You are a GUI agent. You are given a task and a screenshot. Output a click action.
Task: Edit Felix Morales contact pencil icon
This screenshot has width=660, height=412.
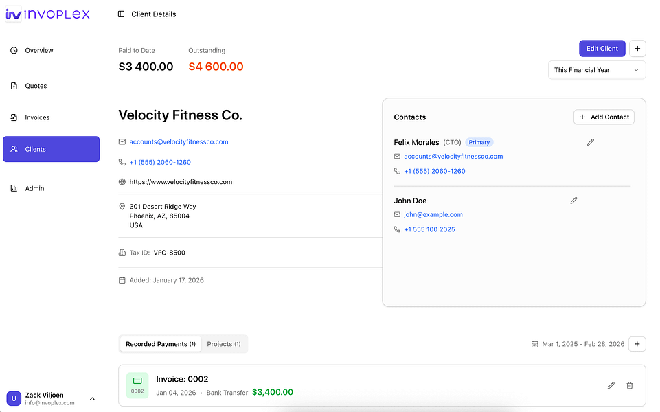[x=591, y=142]
